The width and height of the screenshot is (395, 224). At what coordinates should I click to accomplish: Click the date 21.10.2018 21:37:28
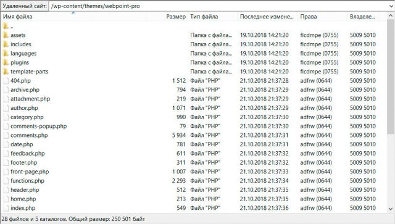264,81
